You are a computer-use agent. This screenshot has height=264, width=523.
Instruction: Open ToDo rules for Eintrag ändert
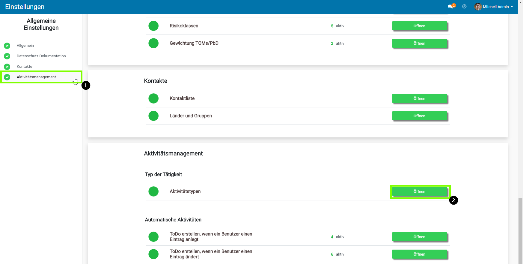(x=419, y=254)
